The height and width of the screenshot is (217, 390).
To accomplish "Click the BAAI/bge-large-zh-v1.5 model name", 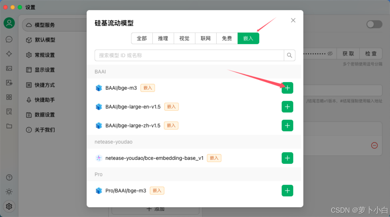I will point(133,125).
